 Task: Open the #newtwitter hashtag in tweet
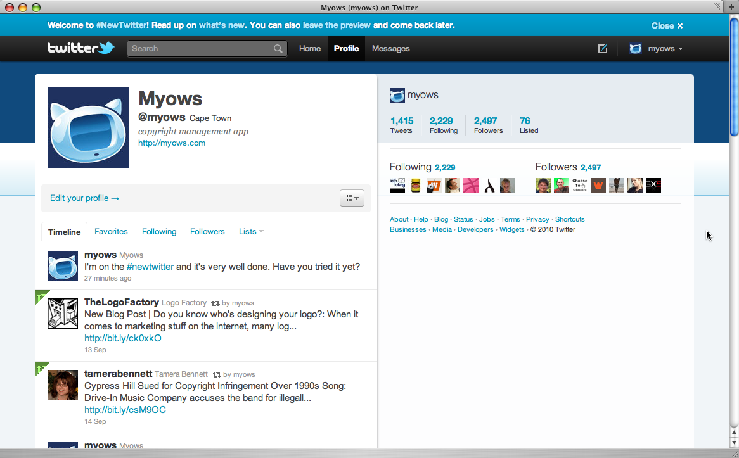(150, 267)
